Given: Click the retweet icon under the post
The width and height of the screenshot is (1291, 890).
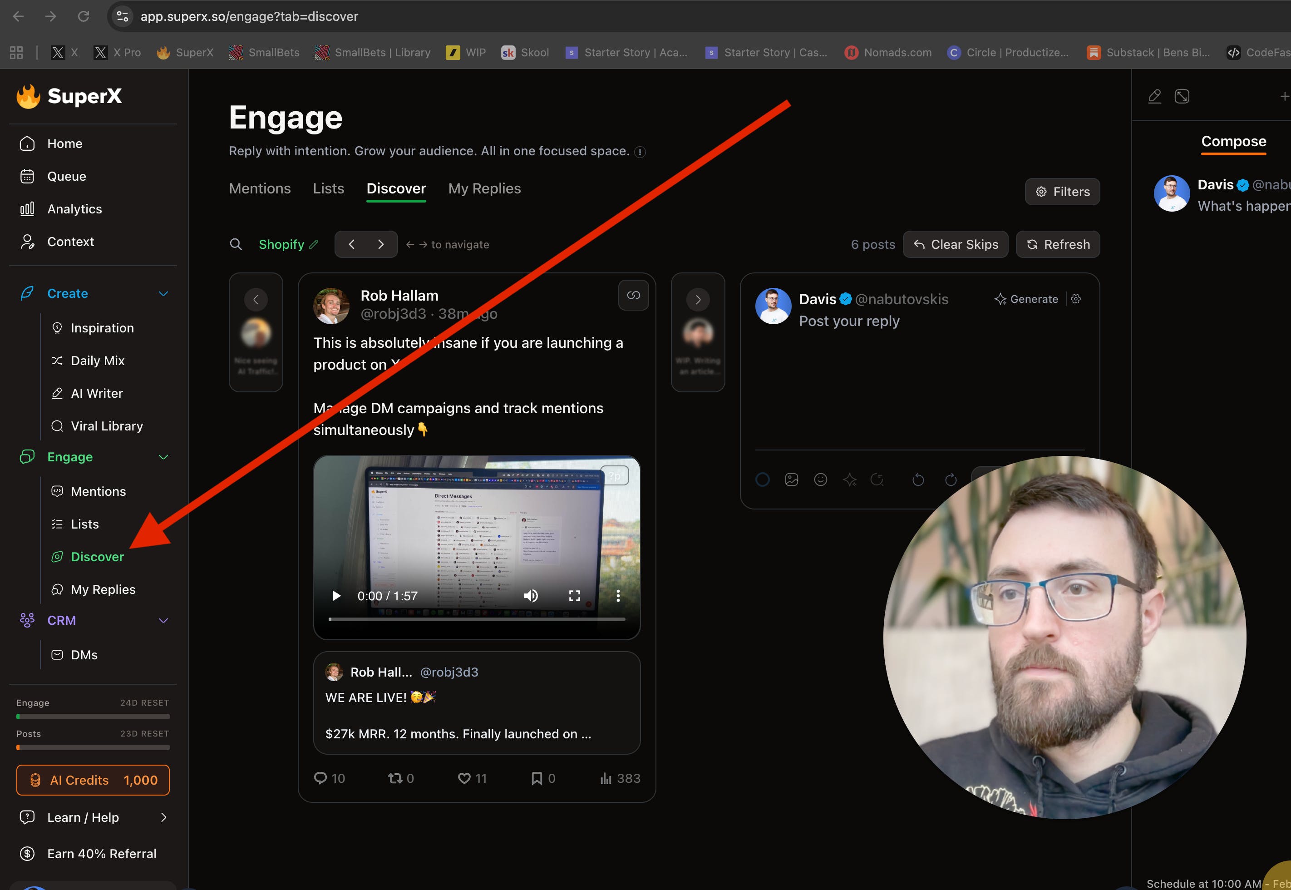Looking at the screenshot, I should [x=394, y=778].
